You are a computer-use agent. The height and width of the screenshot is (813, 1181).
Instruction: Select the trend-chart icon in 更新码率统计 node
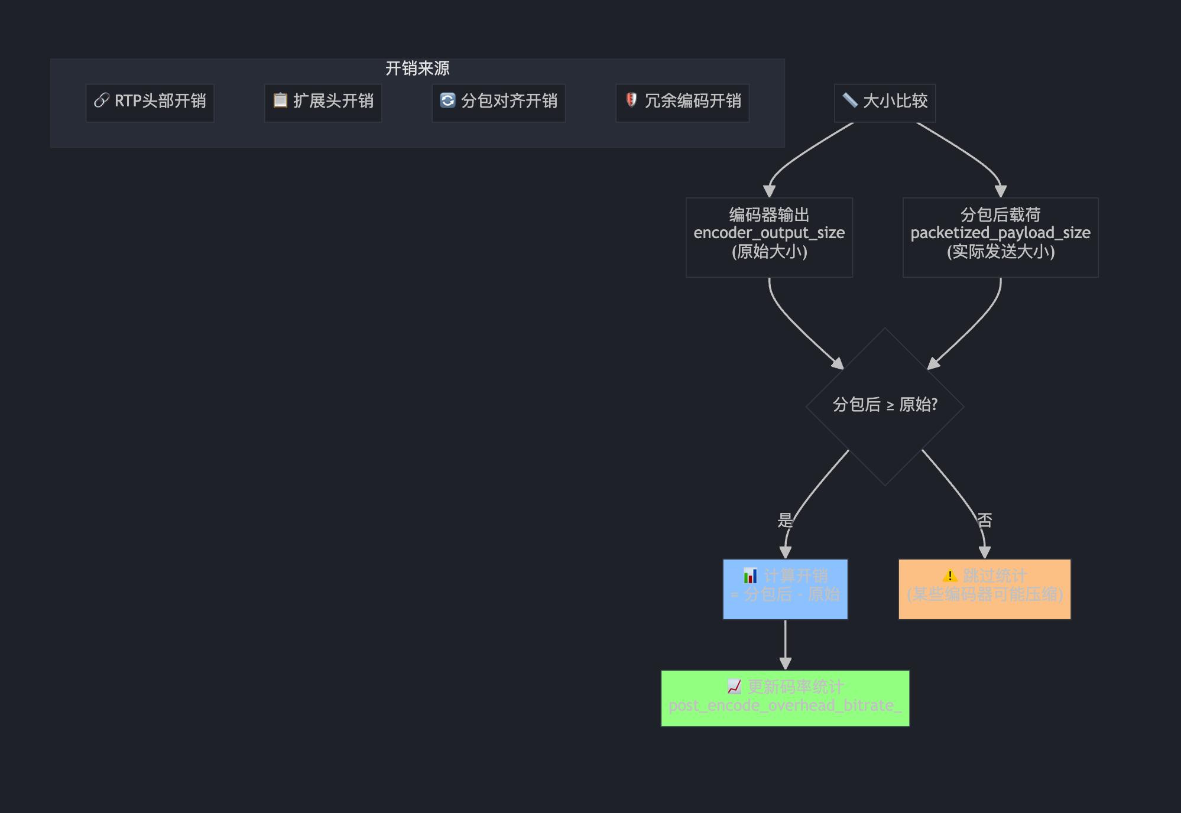[x=733, y=686]
